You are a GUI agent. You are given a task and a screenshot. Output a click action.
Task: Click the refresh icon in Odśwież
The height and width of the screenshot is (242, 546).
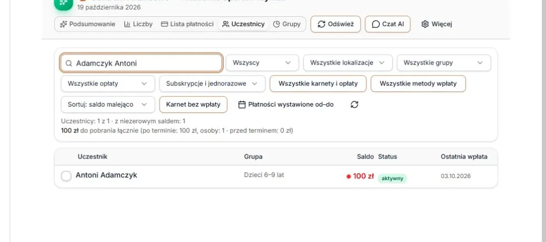pyautogui.click(x=322, y=24)
